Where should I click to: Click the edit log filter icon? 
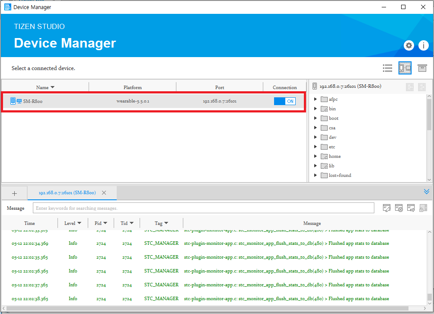[387, 208]
